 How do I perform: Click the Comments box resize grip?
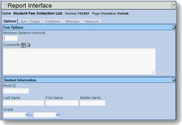(153, 72)
